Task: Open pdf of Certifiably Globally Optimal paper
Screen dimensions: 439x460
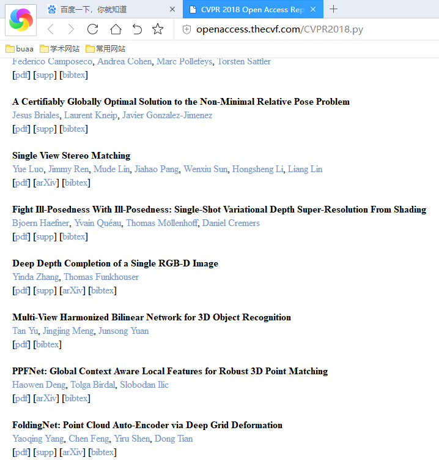Action: 21,129
